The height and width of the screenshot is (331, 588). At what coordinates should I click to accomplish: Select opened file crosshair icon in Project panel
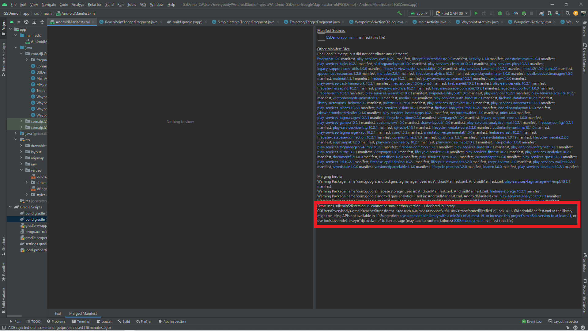26,22
